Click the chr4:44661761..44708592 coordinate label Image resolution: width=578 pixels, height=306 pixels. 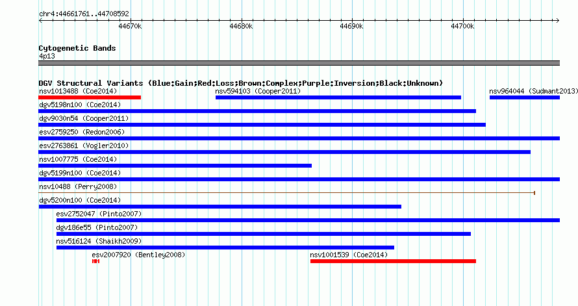coord(84,14)
